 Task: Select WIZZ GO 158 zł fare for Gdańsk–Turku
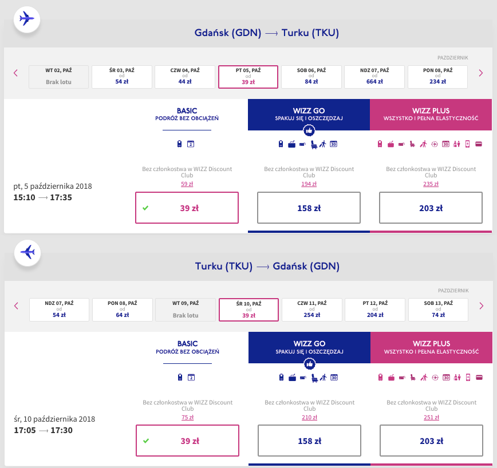(309, 208)
